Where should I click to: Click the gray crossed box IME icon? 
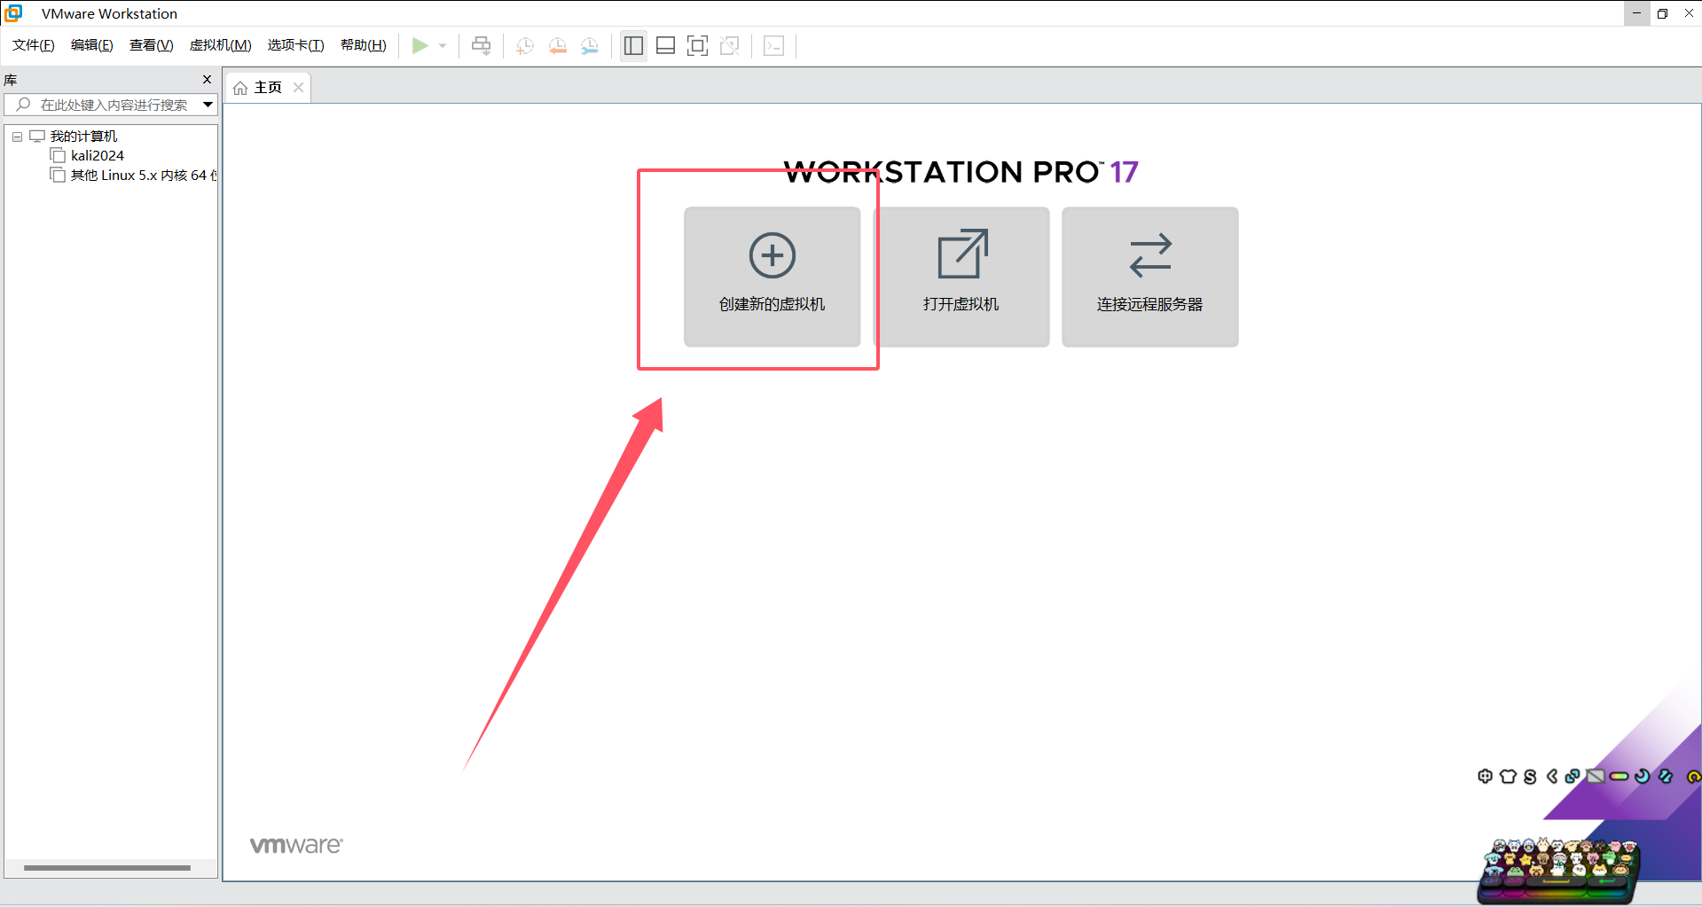coord(1596,777)
